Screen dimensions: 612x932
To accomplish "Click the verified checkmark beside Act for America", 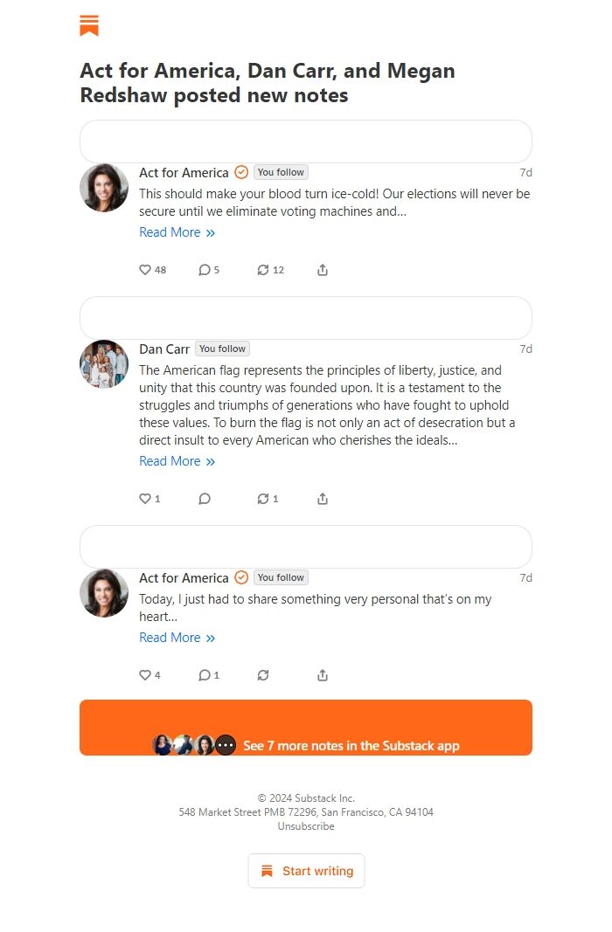I will 241,173.
